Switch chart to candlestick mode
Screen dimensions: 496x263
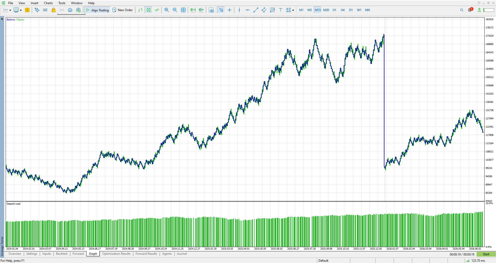pyautogui.click(x=149, y=10)
